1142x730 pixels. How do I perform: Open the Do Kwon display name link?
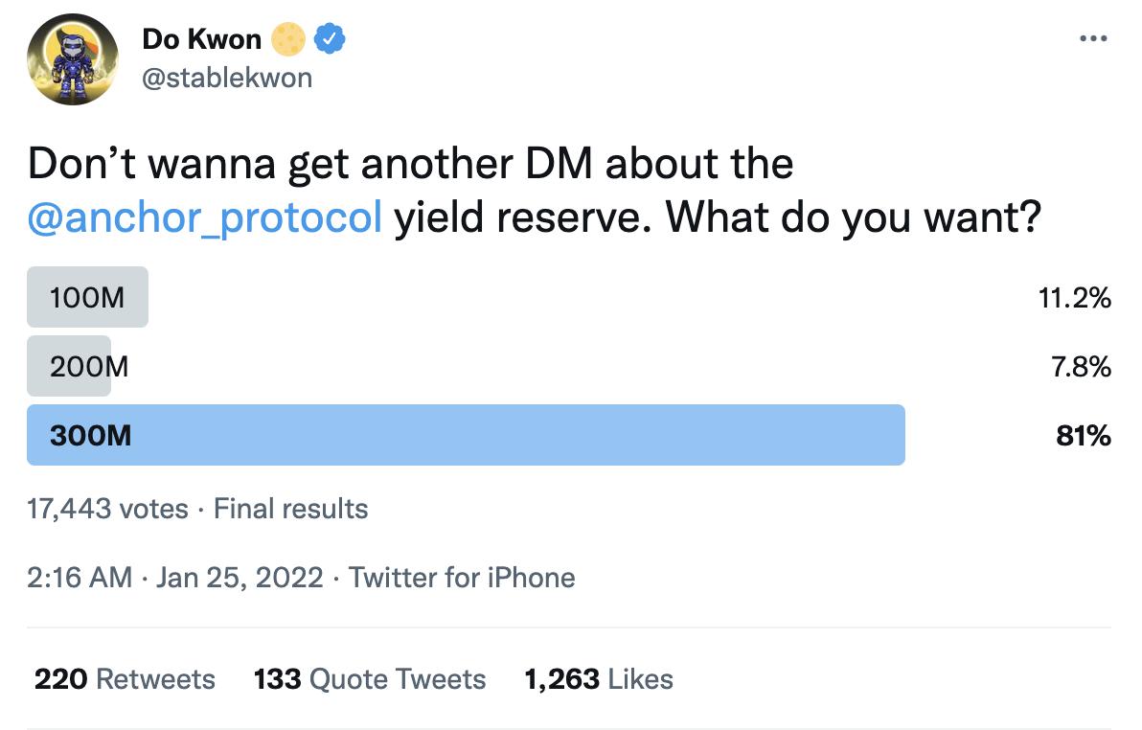pos(201,39)
